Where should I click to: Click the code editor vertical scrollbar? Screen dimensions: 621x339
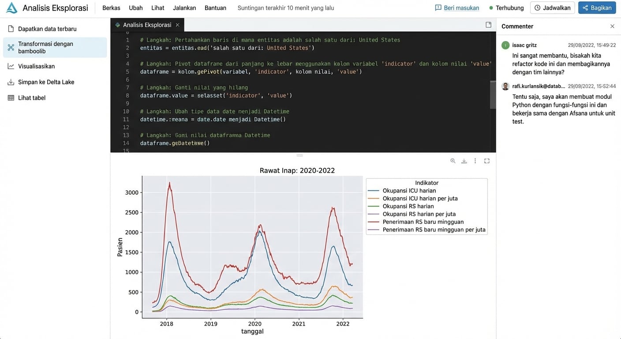tap(493, 94)
